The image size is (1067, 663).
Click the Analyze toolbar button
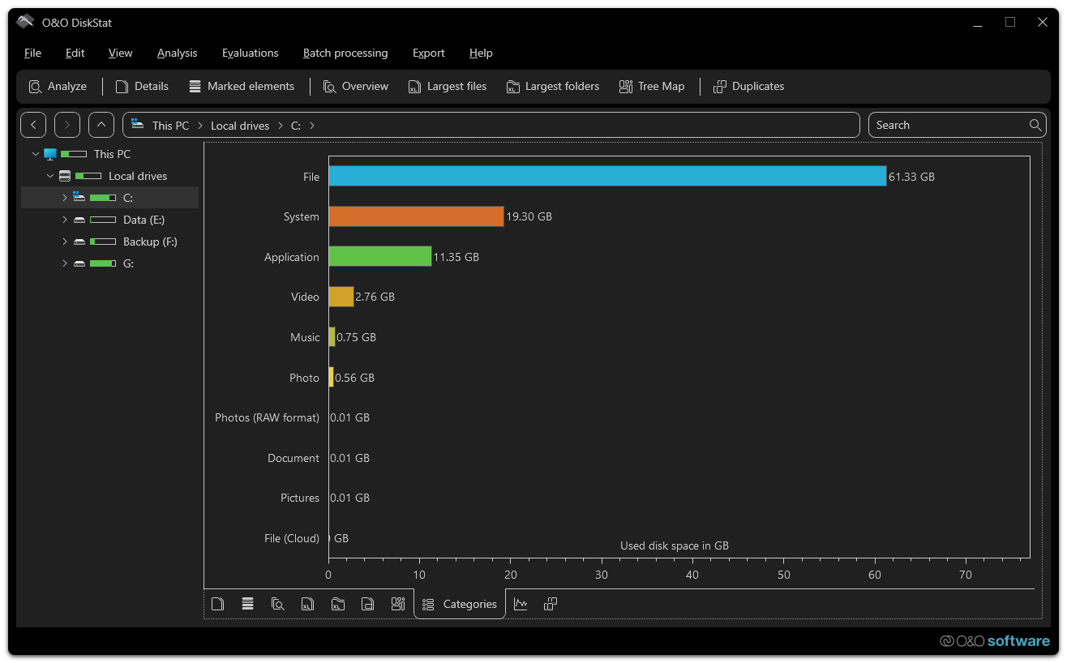click(58, 86)
